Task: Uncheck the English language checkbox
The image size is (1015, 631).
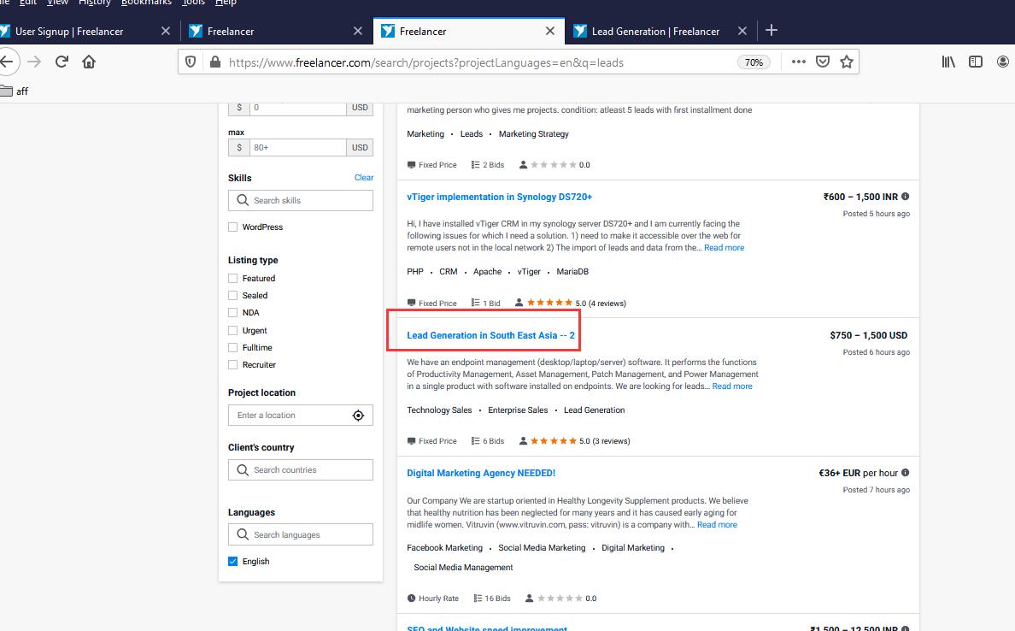Action: (233, 562)
